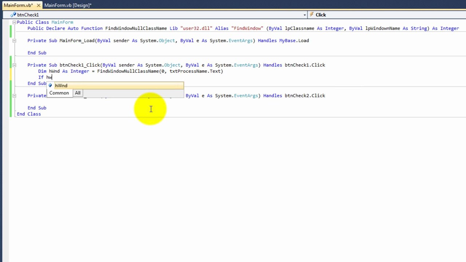This screenshot has width=466, height=262.
Task: Place cursor after 'If hw' text
Action: pos(52,78)
